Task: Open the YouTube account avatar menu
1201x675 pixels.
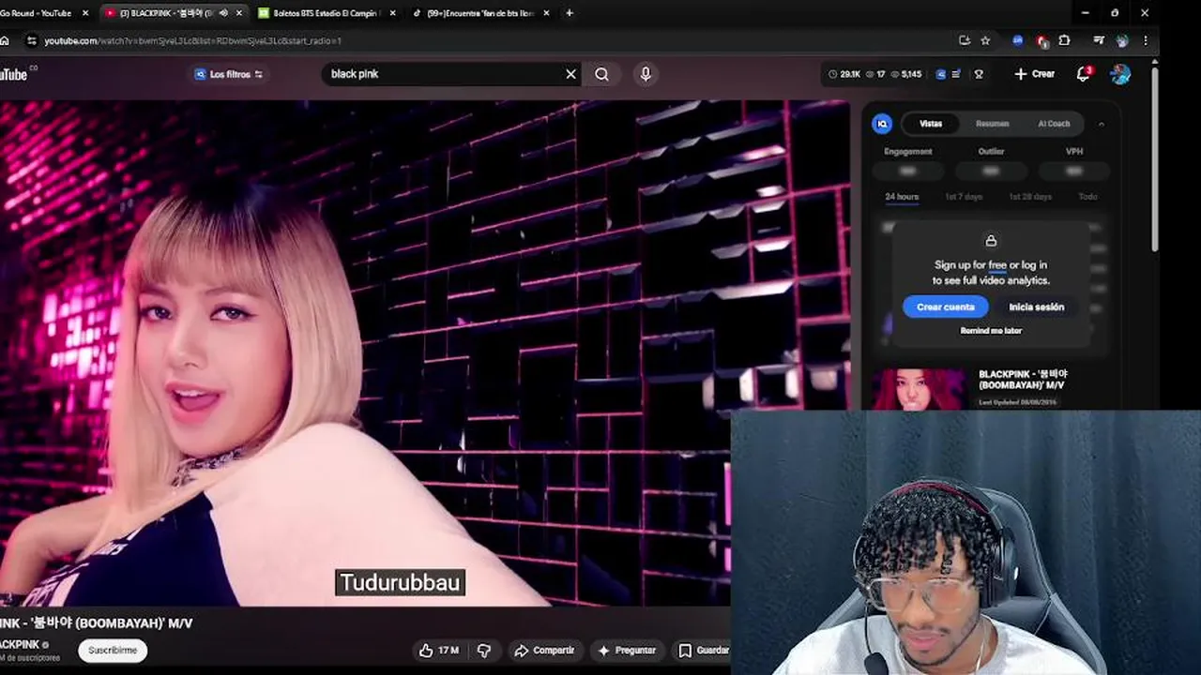Action: tap(1120, 74)
